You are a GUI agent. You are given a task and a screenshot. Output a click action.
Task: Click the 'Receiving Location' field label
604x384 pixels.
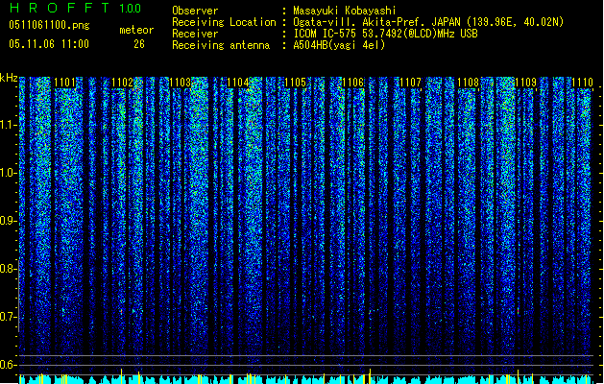(224, 22)
